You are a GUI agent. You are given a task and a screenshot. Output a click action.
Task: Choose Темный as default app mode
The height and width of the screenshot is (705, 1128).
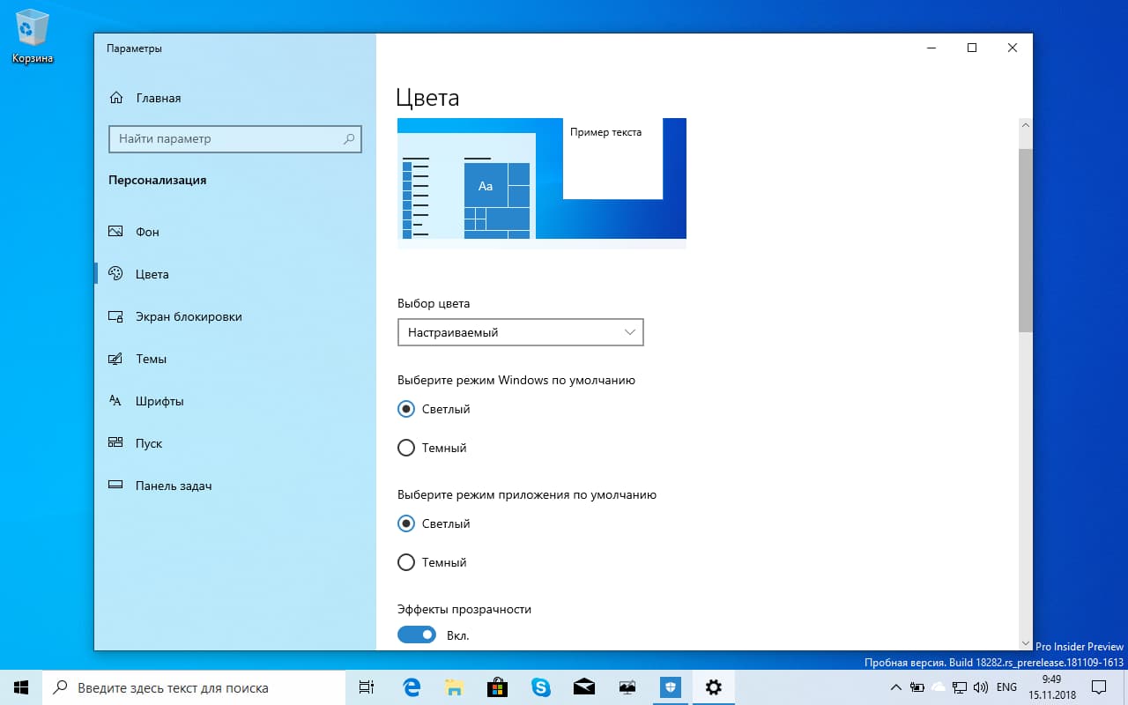(x=406, y=561)
